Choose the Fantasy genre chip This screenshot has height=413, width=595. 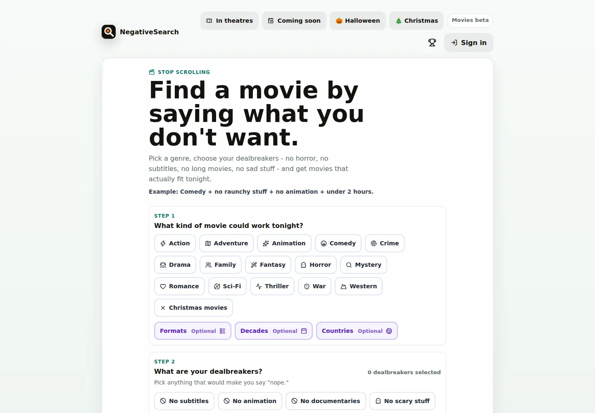click(x=268, y=265)
